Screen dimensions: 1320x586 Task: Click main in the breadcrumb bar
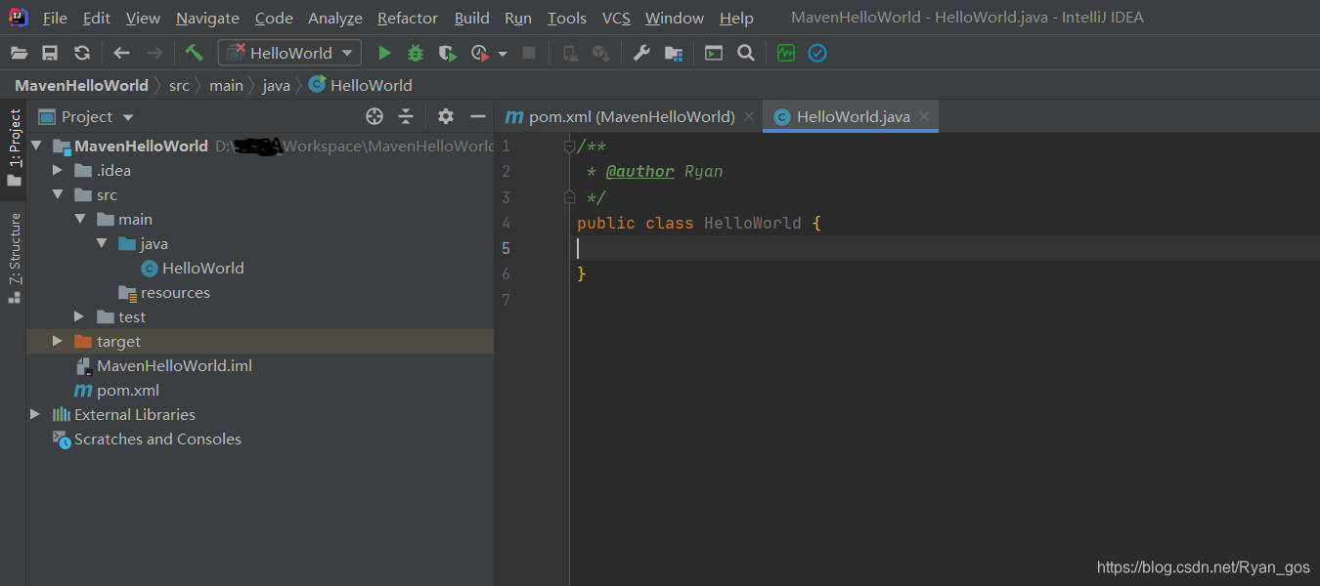coord(226,85)
